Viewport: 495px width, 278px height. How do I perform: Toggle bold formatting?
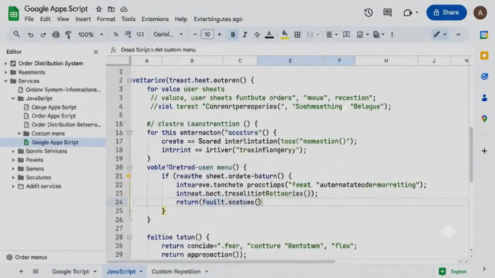233,35
